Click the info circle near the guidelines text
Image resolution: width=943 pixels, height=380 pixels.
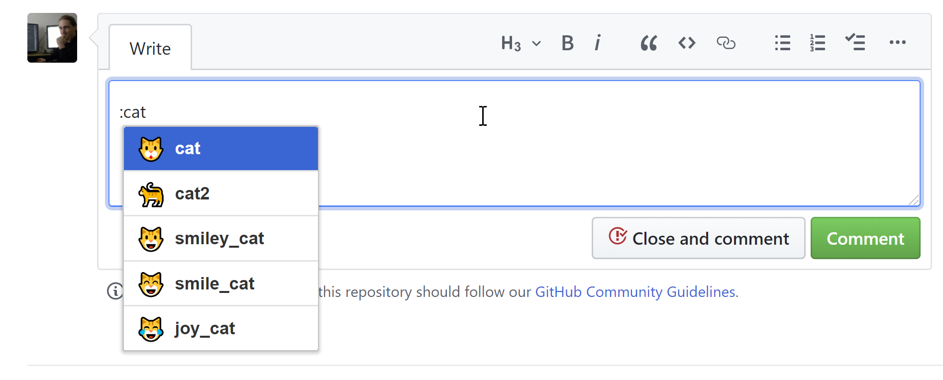114,292
